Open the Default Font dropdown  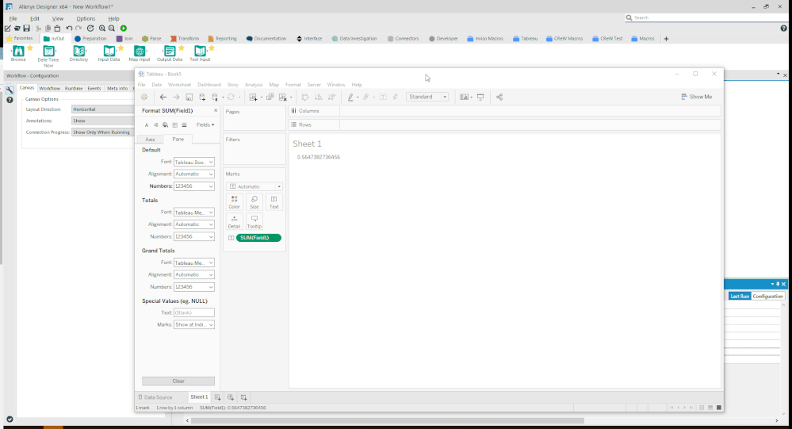click(x=194, y=163)
